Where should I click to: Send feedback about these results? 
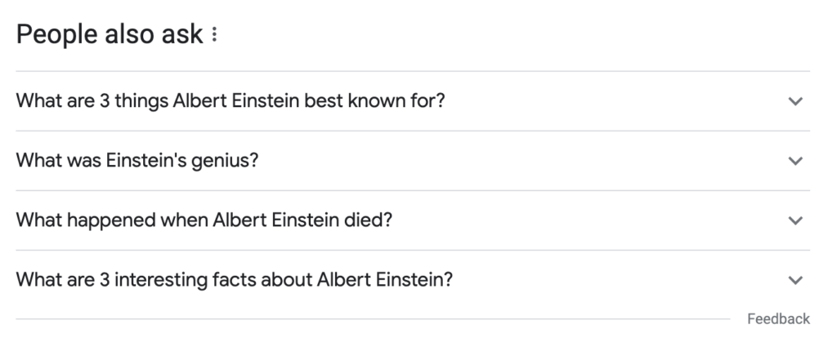pyautogui.click(x=778, y=319)
